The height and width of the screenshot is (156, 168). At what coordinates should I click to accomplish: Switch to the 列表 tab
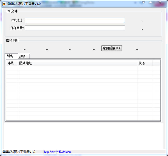point(11,56)
